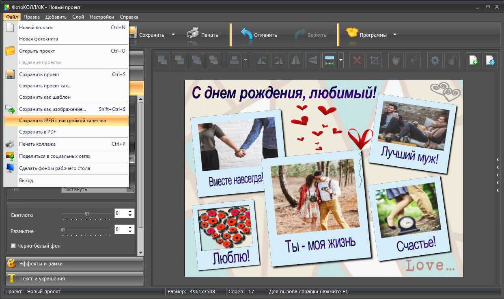The image size is (504, 299).
Task: Open the Сохранить dropdown arrow
Action: (x=173, y=35)
